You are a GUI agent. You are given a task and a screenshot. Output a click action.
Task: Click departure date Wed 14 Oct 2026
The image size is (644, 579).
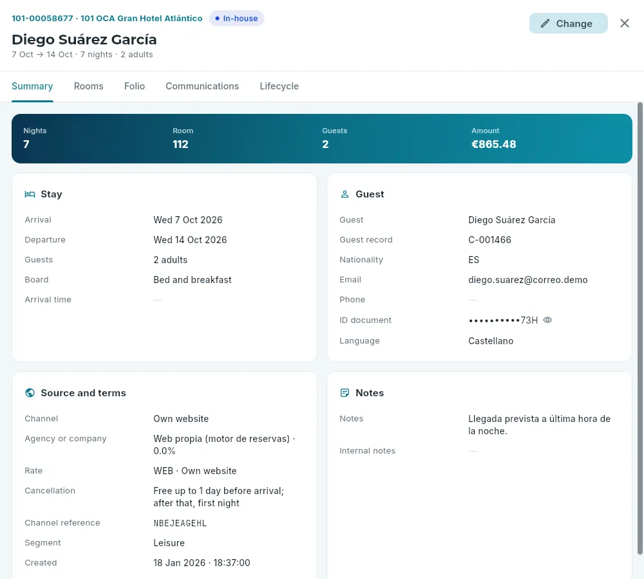[190, 240]
